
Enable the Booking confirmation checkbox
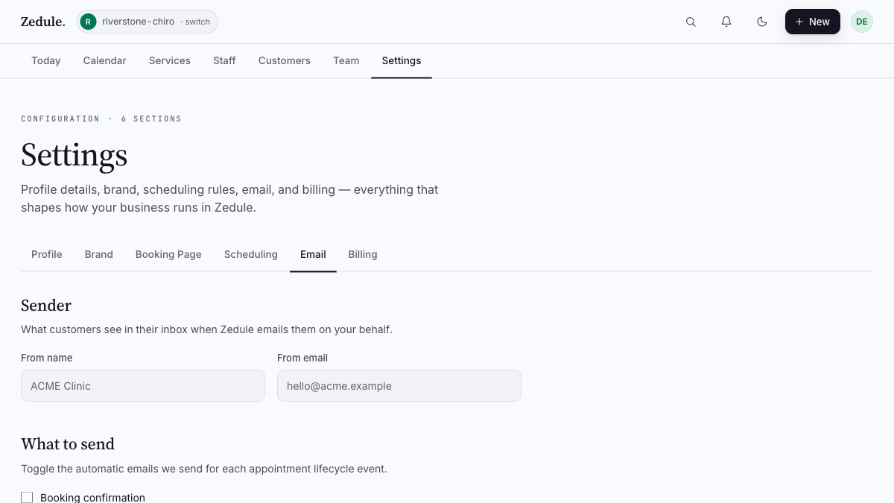[x=27, y=497]
